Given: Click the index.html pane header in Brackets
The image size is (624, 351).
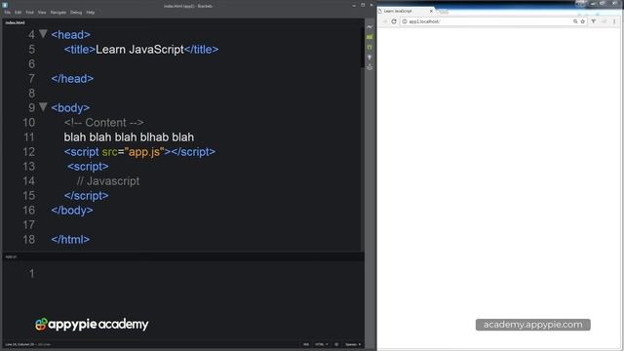Looking at the screenshot, I should click(16, 22).
